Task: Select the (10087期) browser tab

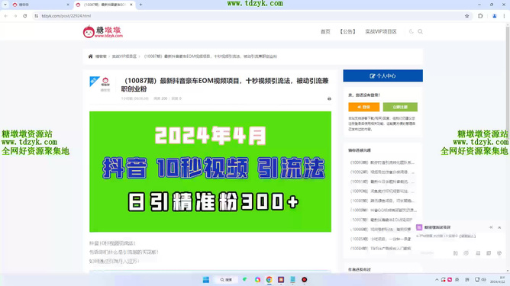Action: (105, 5)
